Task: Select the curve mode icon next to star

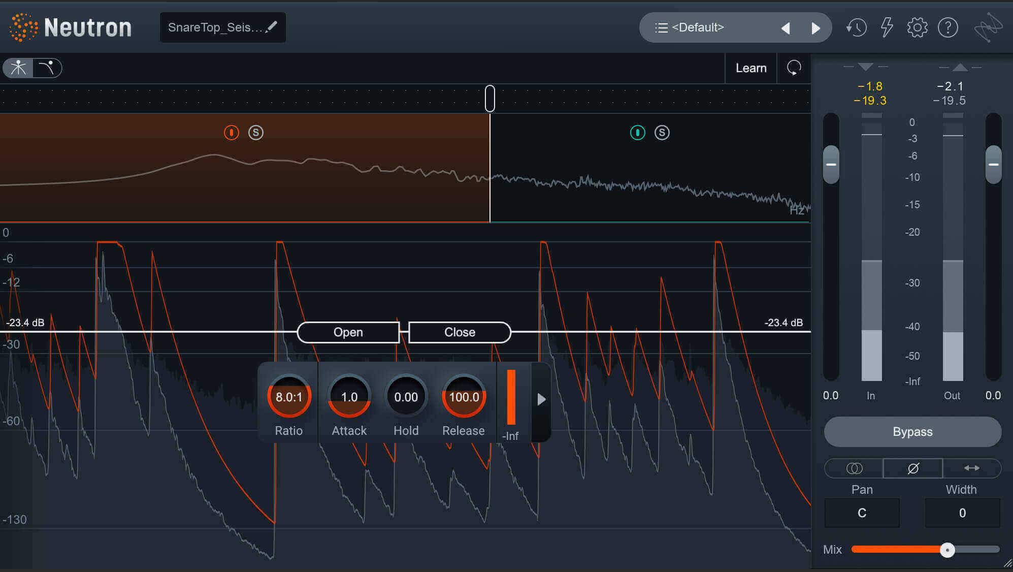Action: click(x=47, y=68)
